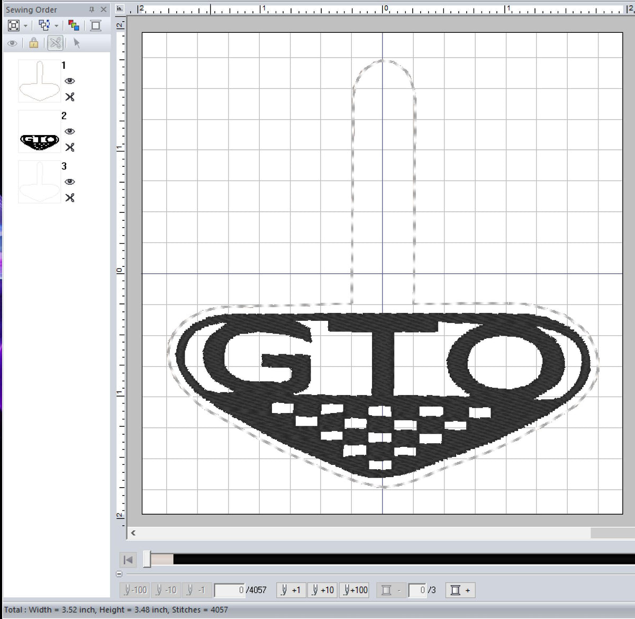
Task: Click the stitch simulator slider handle
Action: pyautogui.click(x=148, y=559)
